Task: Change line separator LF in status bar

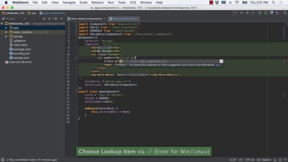Action: pyautogui.click(x=241, y=160)
